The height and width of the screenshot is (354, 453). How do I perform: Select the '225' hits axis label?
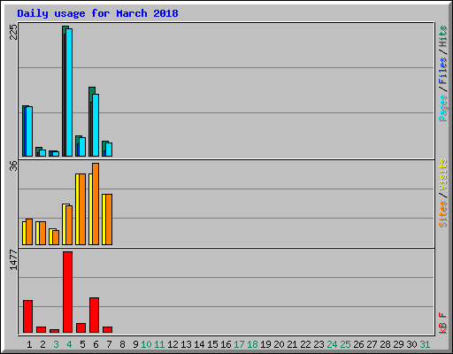pos(13,32)
